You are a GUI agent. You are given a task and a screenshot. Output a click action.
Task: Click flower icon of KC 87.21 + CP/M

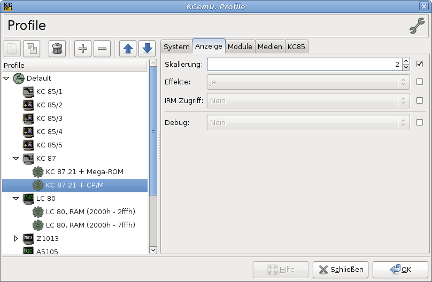click(x=38, y=185)
